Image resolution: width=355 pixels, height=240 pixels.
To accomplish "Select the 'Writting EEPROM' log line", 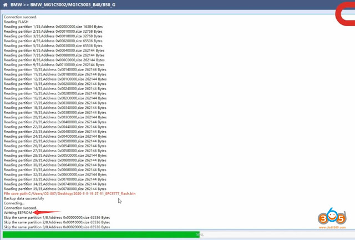I will point(18,213).
